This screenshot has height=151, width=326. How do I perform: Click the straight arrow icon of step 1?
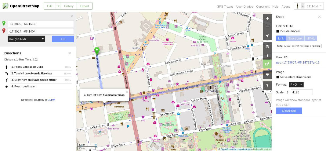[x=6, y=67]
